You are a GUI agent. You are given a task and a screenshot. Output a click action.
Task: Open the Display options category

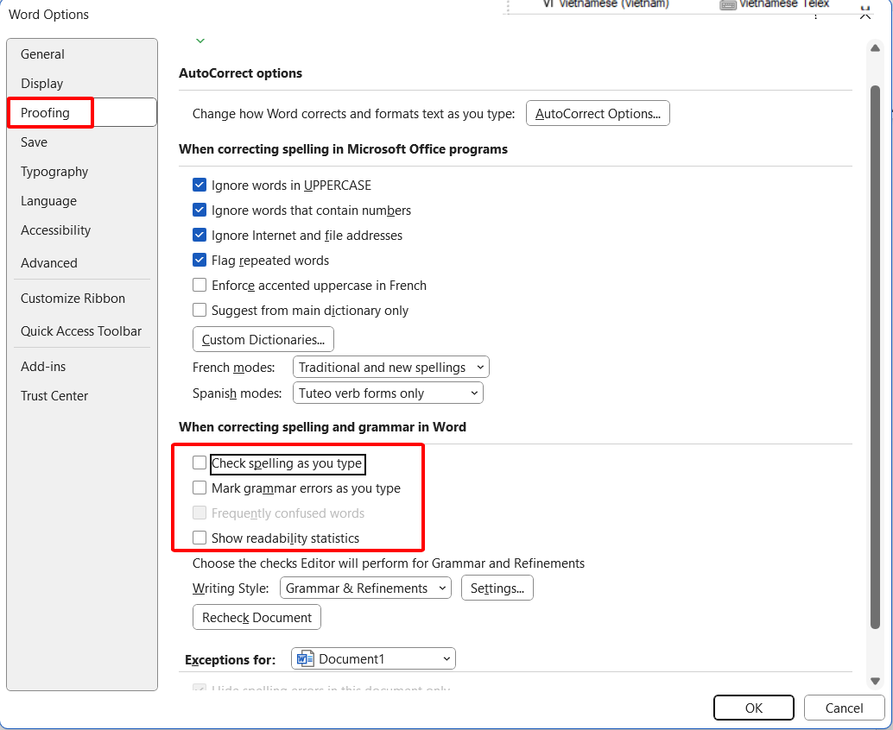(41, 83)
